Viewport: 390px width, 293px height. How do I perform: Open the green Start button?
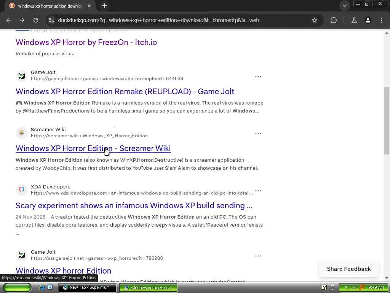(18, 288)
